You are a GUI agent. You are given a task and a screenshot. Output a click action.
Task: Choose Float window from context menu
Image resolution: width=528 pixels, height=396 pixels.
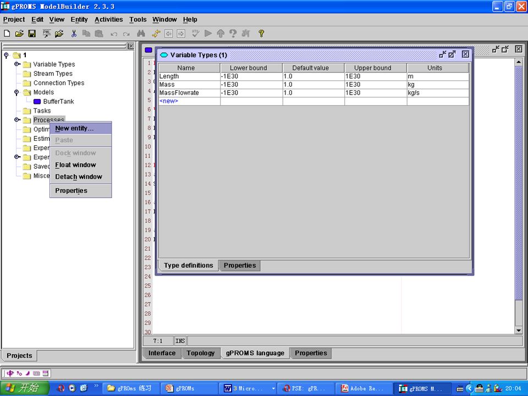coord(81,164)
